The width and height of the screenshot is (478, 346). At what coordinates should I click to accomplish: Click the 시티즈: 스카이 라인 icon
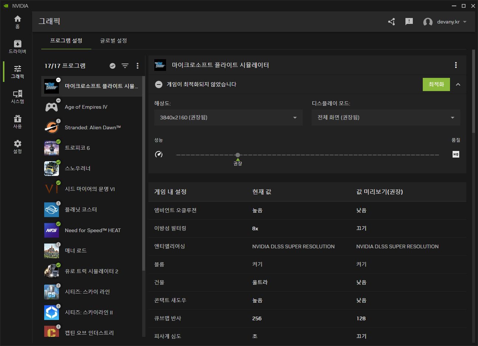pyautogui.click(x=52, y=292)
